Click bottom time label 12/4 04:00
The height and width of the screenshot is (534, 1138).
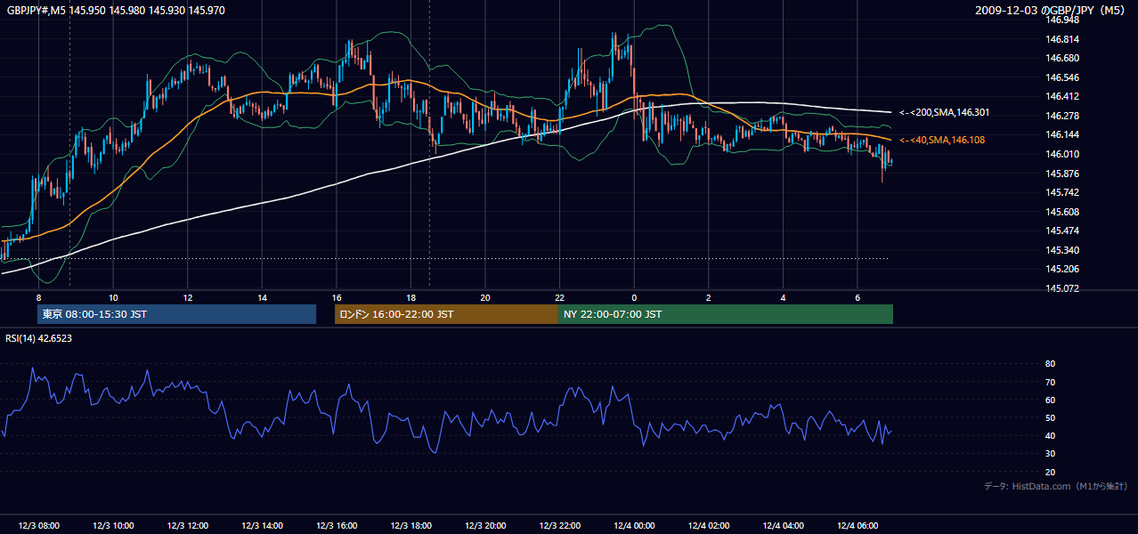pyautogui.click(x=783, y=526)
